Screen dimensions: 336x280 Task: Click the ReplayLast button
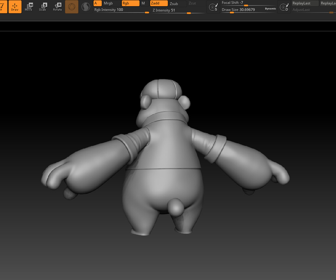pos(305,3)
